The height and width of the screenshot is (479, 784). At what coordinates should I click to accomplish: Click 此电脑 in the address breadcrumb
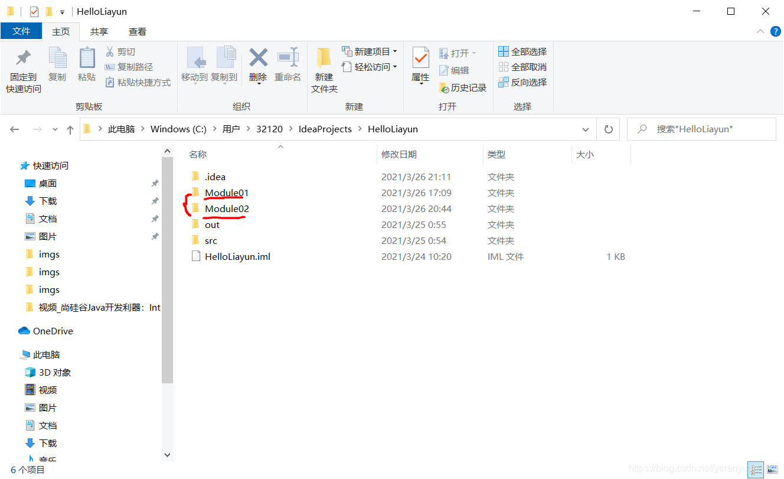pyautogui.click(x=121, y=129)
